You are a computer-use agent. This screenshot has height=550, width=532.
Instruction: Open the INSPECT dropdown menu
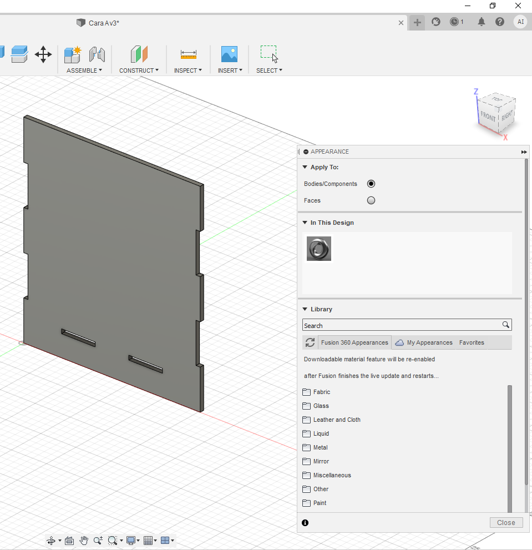[188, 70]
